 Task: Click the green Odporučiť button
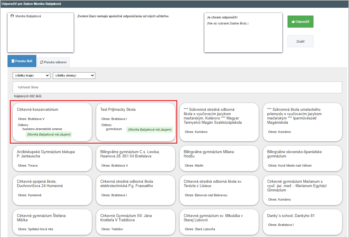click(300, 22)
